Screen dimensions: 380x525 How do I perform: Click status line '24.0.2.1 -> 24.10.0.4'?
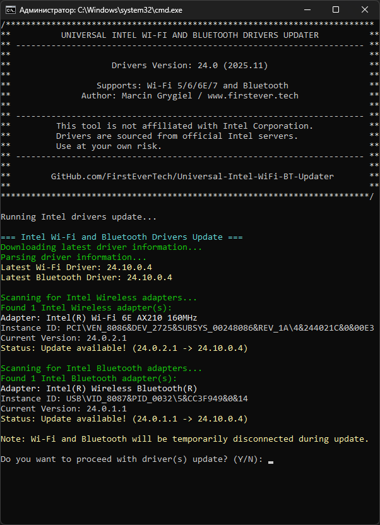(124, 348)
